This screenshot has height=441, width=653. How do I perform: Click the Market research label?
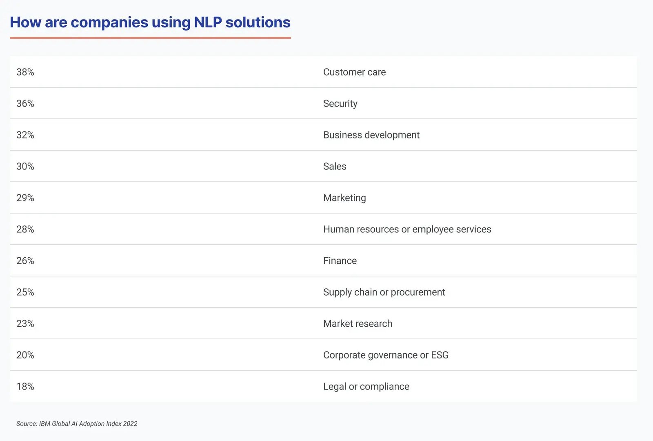358,324
